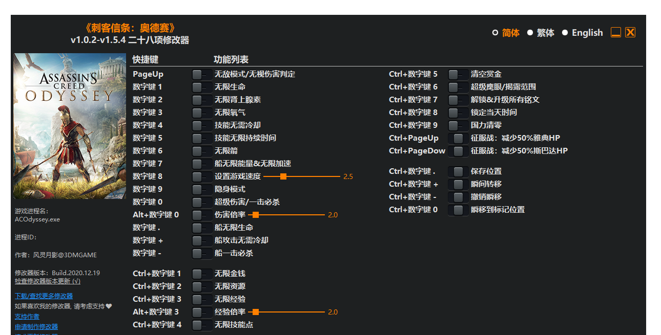Adjust the 经验倍率 slider handle
661x335 pixels.
(x=256, y=312)
